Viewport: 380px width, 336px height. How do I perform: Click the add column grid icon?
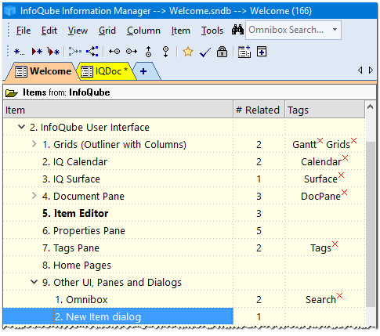[244, 52]
